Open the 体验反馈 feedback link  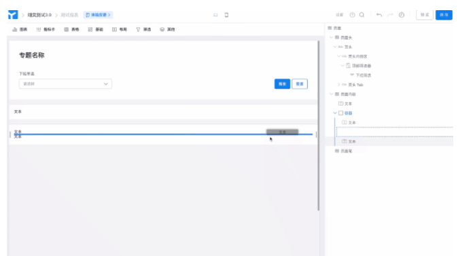(98, 15)
